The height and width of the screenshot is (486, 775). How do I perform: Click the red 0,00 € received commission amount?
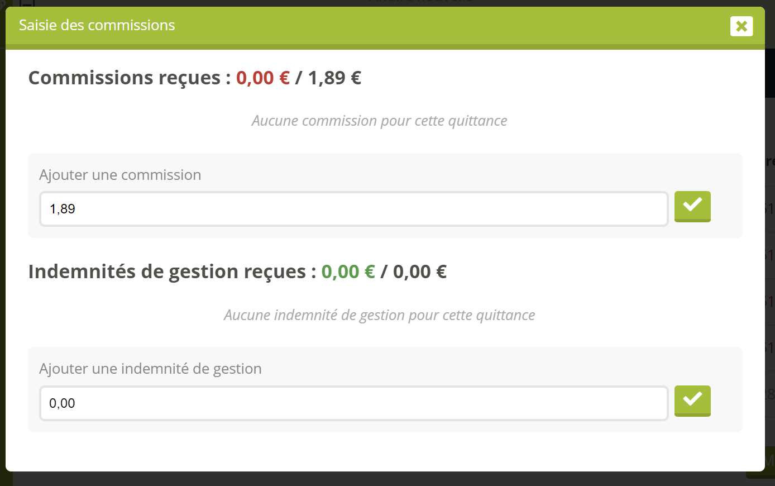(x=263, y=78)
